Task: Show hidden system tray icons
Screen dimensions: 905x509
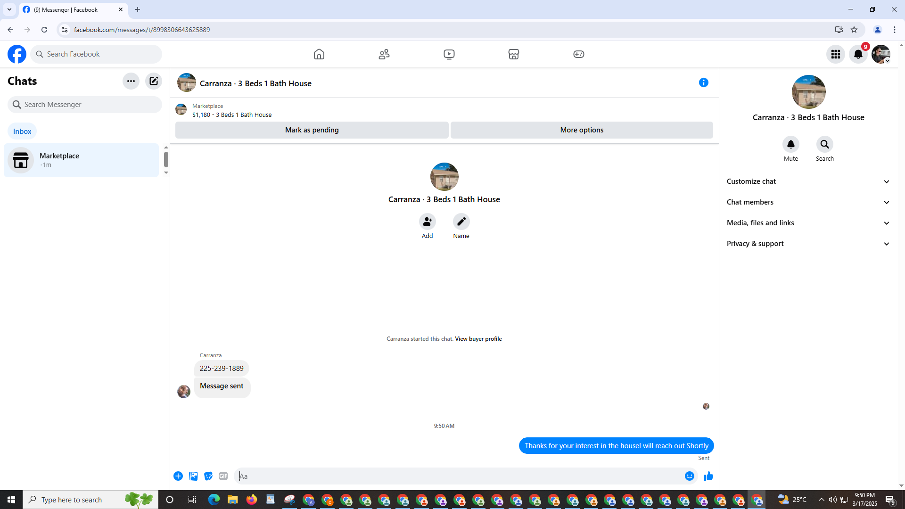Action: click(822, 500)
